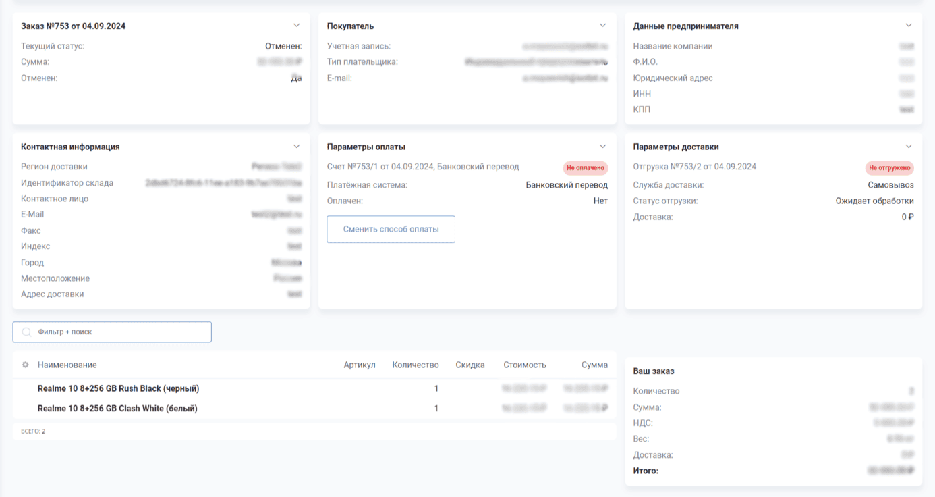The width and height of the screenshot is (935, 497).
Task: Click the Сменить способ оплаты button
Action: (391, 229)
